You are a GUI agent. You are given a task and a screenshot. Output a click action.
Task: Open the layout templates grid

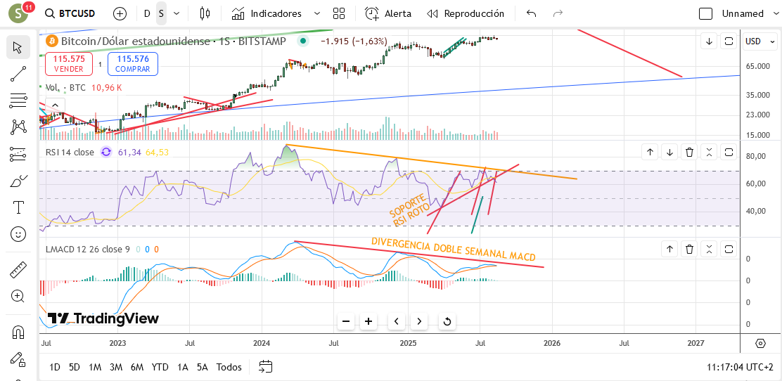pyautogui.click(x=339, y=13)
